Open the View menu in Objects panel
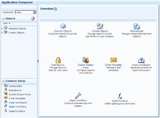This screenshot has height=118, width=160. pos(7,23)
